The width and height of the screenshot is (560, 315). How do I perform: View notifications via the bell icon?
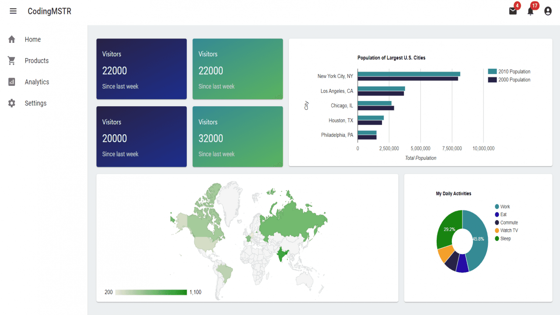tap(530, 11)
